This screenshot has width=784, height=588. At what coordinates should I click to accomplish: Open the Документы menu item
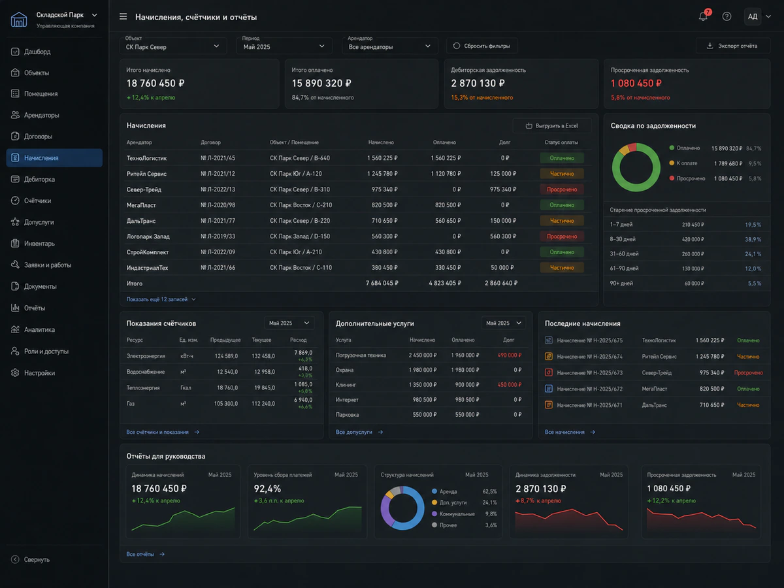[x=54, y=286]
